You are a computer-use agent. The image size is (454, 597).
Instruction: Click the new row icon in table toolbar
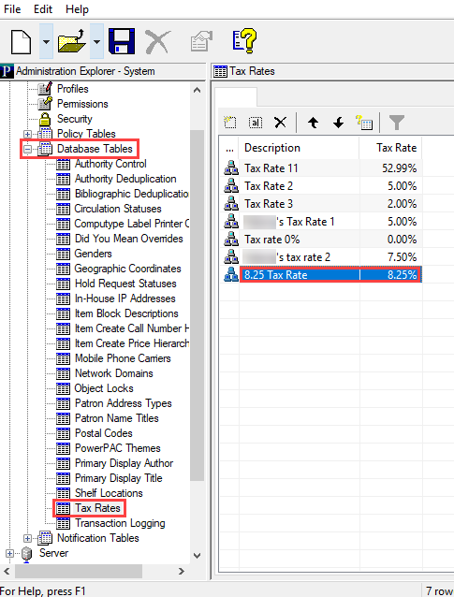pos(229,123)
